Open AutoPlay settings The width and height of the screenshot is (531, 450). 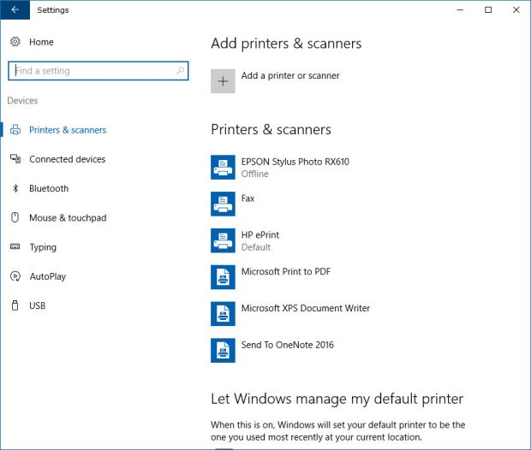click(48, 276)
